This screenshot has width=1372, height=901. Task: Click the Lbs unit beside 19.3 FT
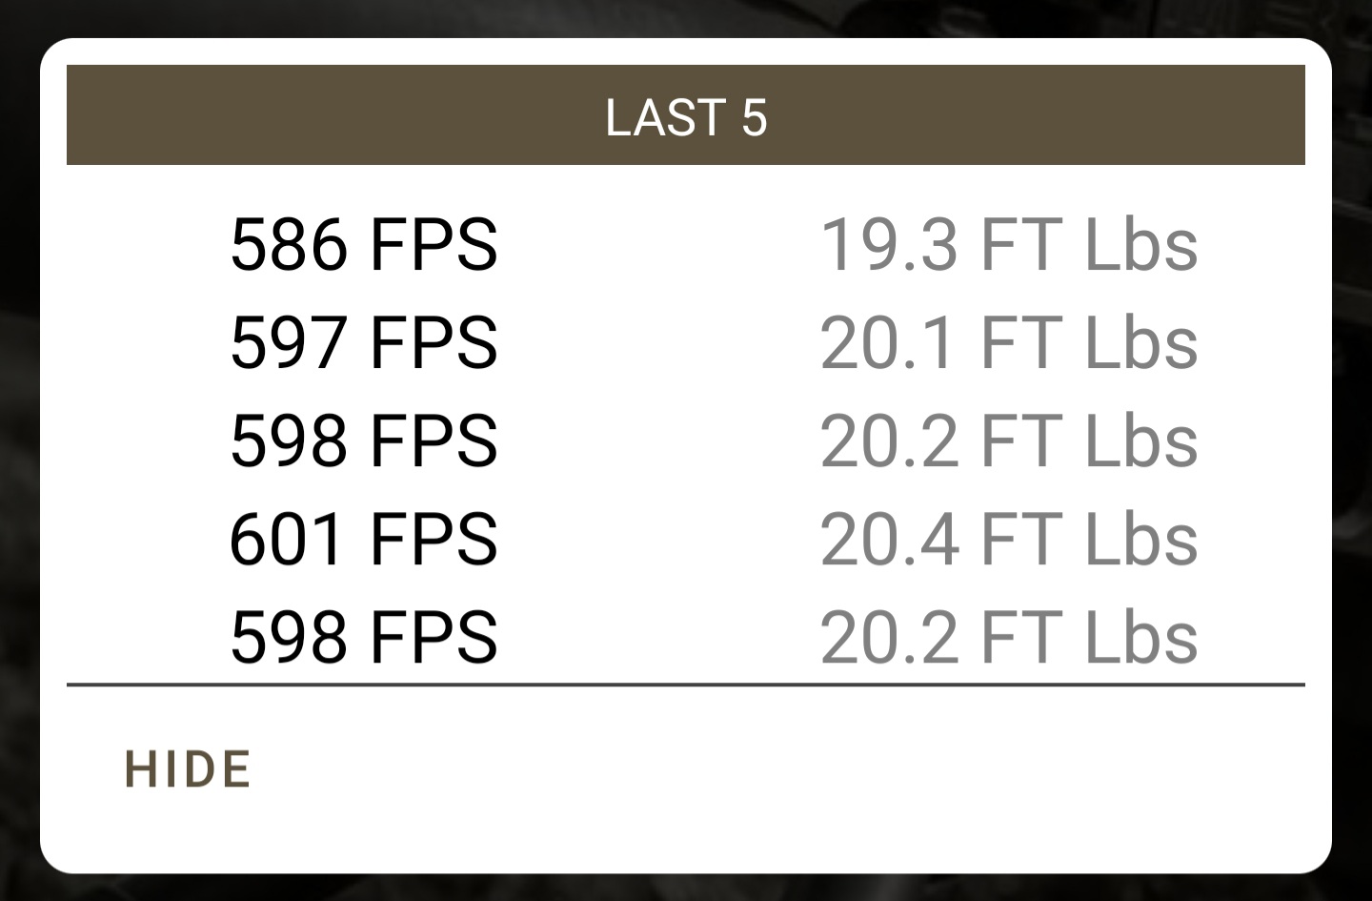[1141, 245]
